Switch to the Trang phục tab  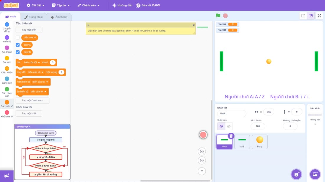click(x=33, y=17)
